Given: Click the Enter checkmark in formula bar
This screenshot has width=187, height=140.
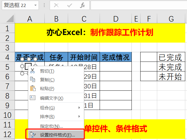Looking at the screenshot, I should point(70,5).
